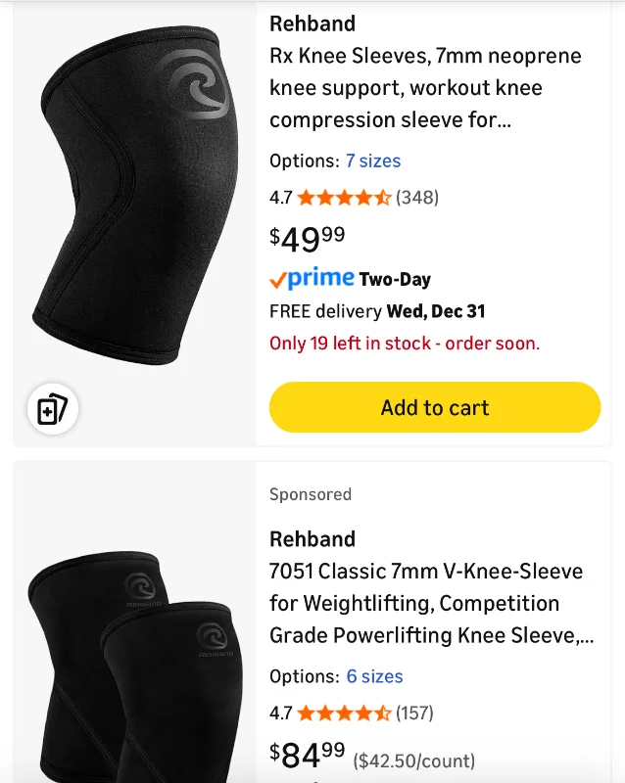Open the 157 reviews count
This screenshot has height=783, width=625.
[414, 714]
